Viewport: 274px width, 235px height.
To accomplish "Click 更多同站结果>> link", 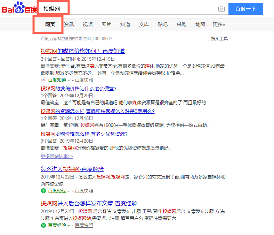I will pyautogui.click(x=57, y=156).
